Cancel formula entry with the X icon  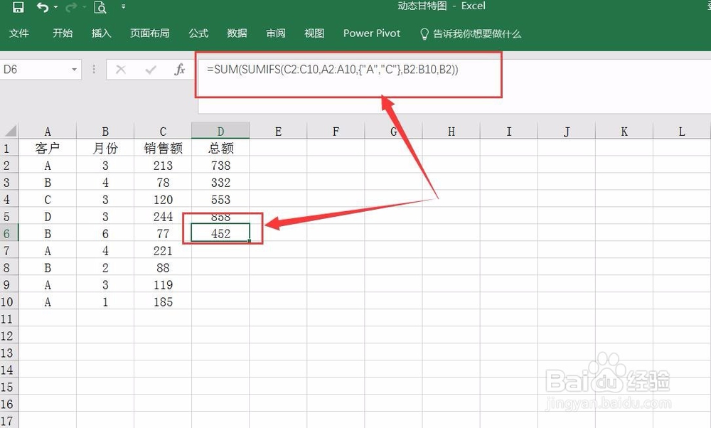[x=119, y=69]
